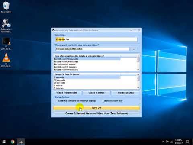Click the length list scrollbar thumb
193x145 pixels.
138,79
